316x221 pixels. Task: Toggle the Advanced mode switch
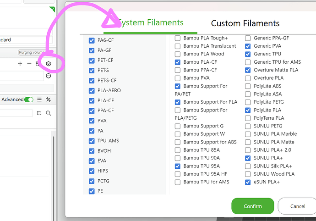pyautogui.click(x=29, y=99)
